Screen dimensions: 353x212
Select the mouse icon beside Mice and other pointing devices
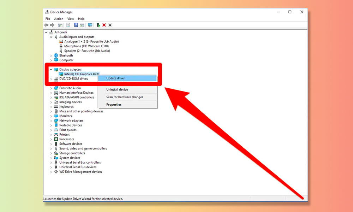[56, 111]
